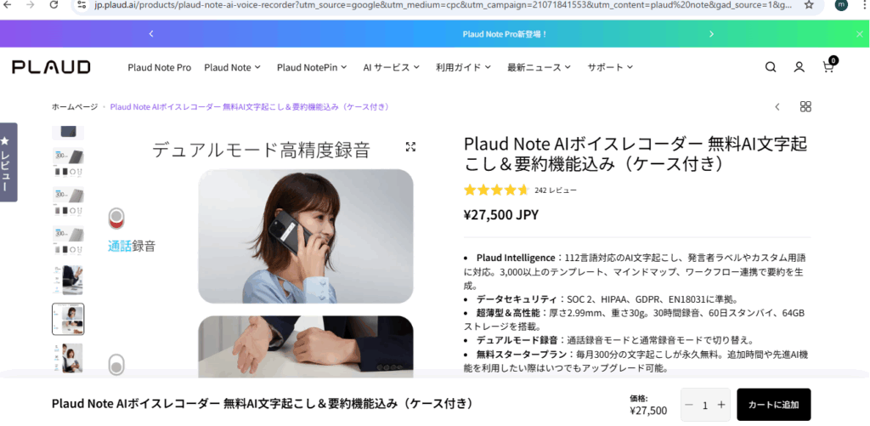Screen dimensions: 870x426
Task: Click the カートに追加 button
Action: 773,405
